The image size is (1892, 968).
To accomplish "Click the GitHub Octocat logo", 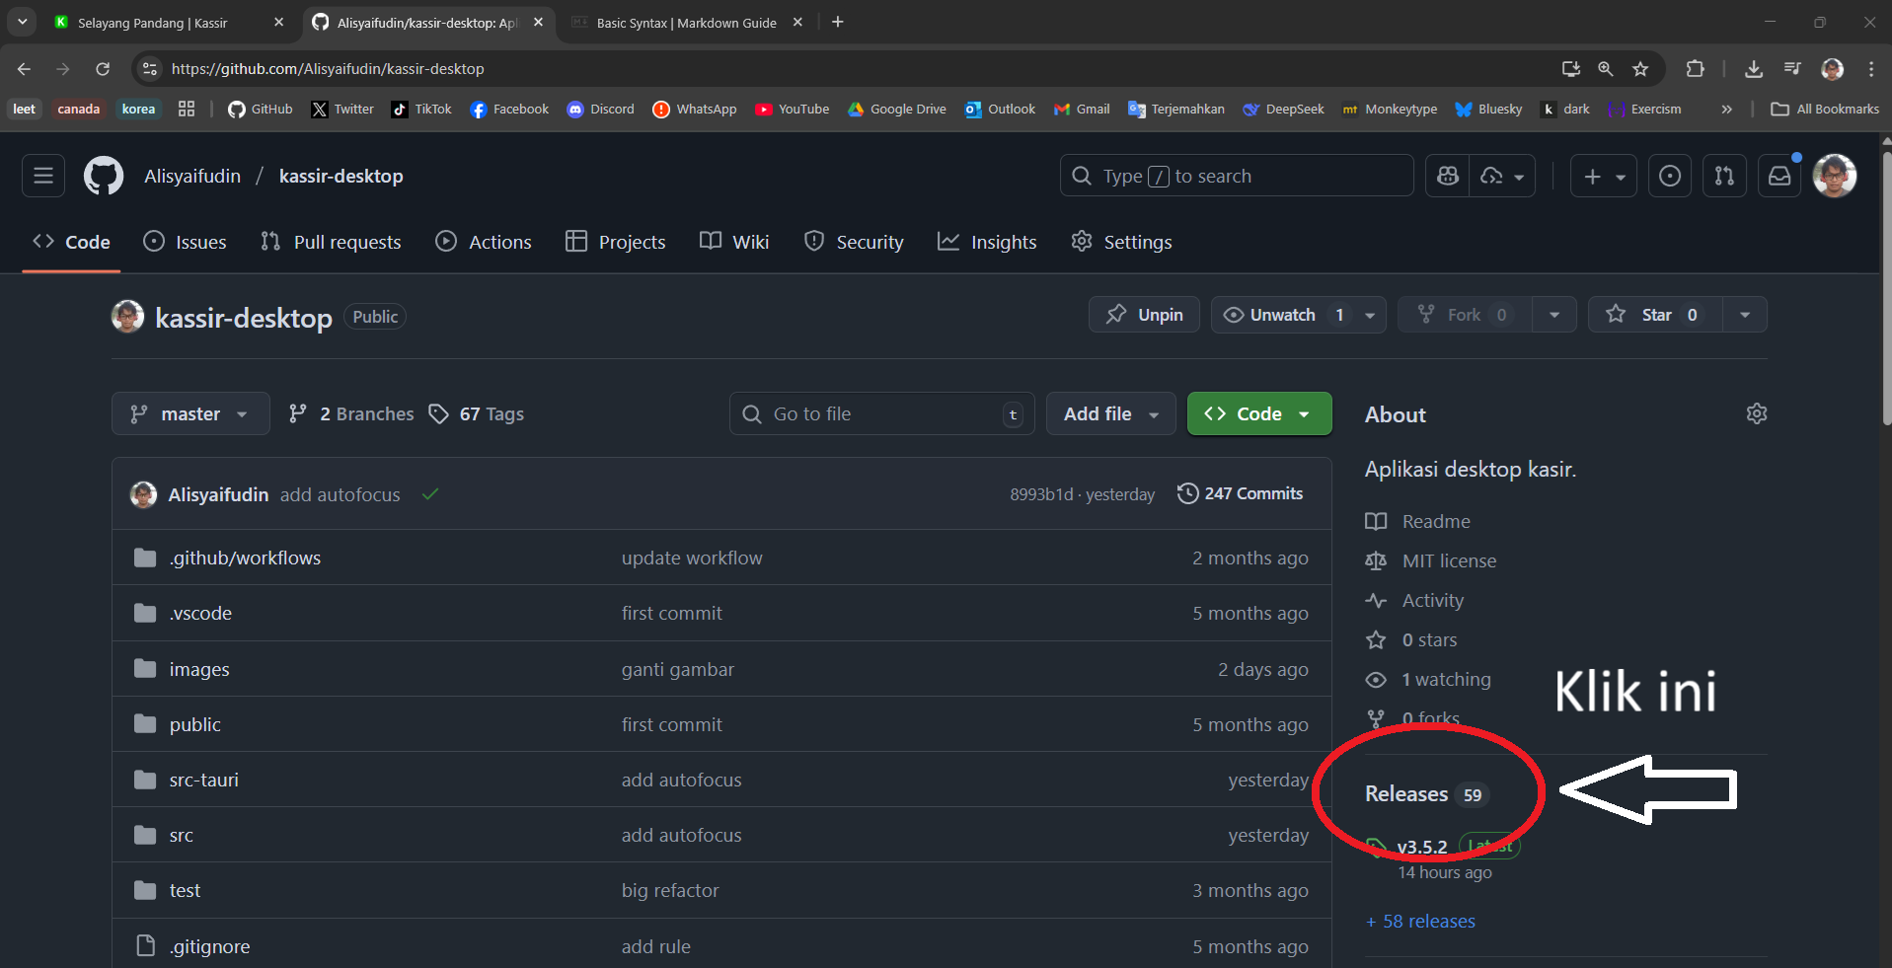I will 104,177.
